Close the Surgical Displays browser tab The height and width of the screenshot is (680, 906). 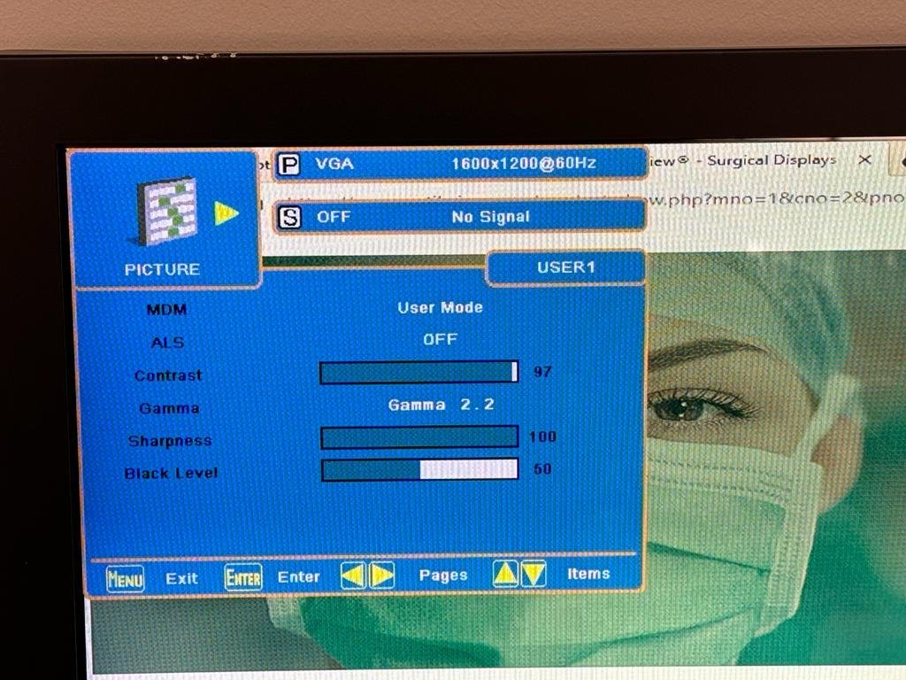864,159
